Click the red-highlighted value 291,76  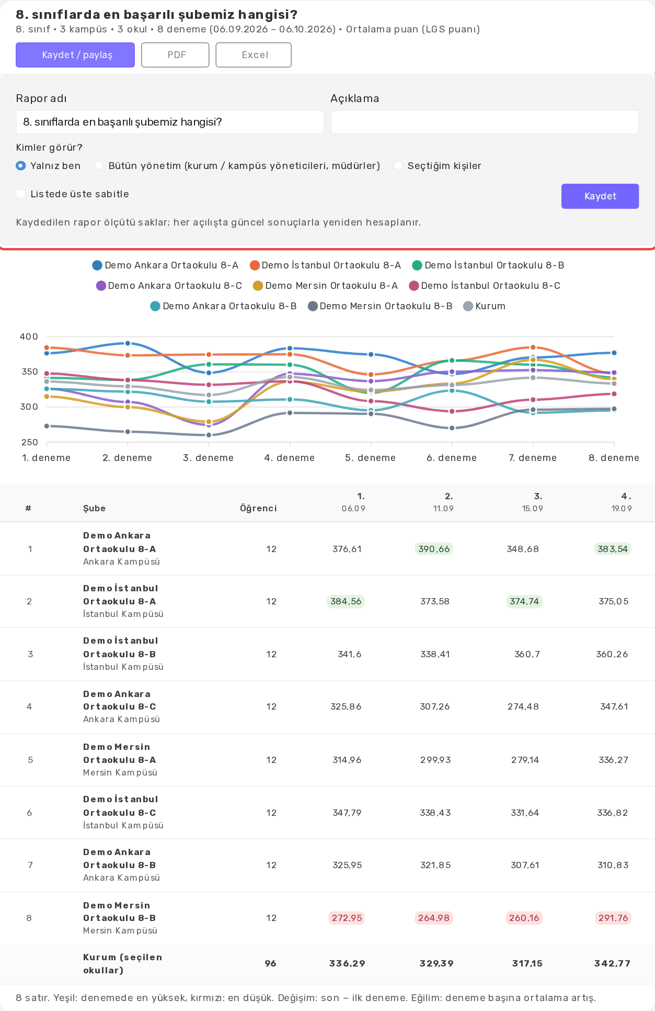[x=613, y=918]
